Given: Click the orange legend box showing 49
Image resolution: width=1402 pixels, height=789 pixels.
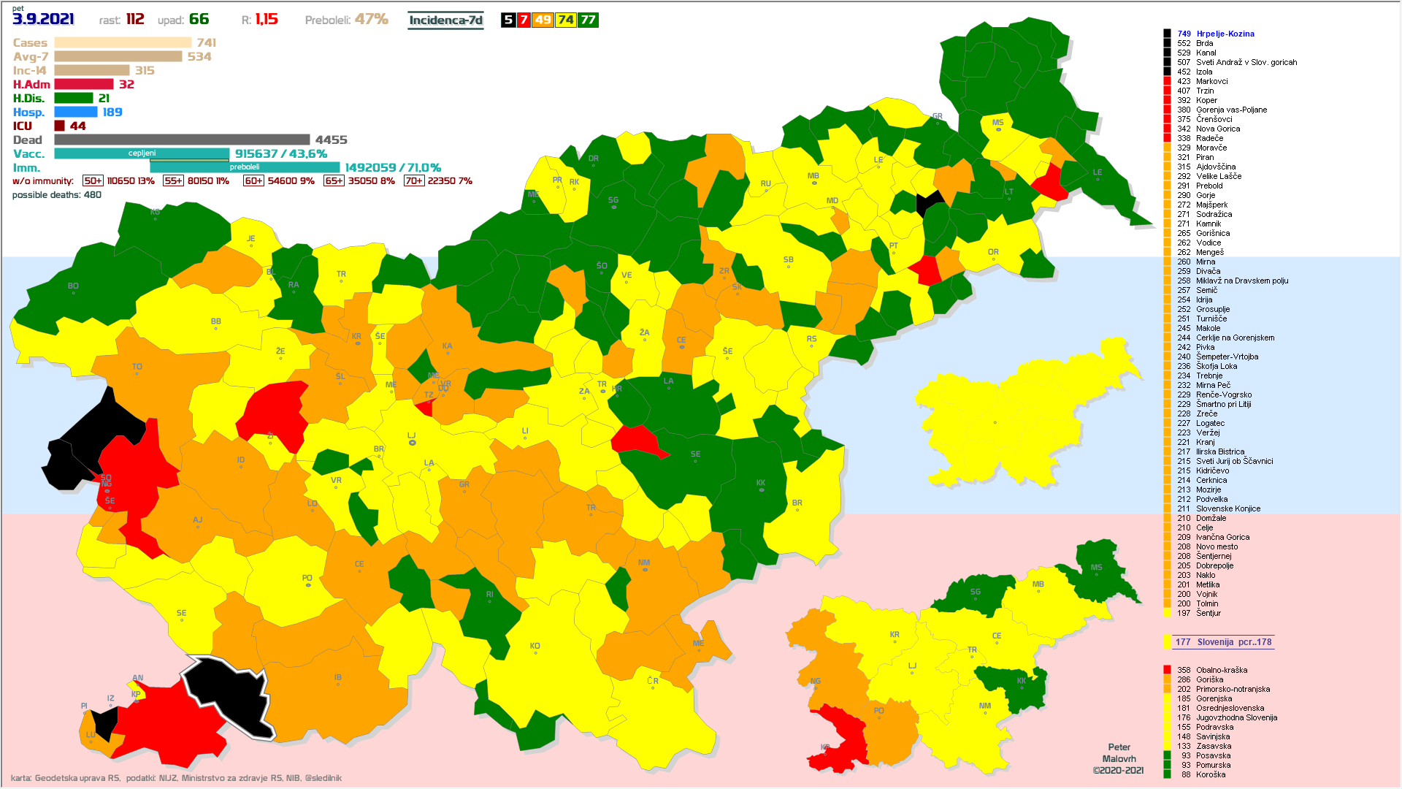Looking at the screenshot, I should tap(543, 20).
